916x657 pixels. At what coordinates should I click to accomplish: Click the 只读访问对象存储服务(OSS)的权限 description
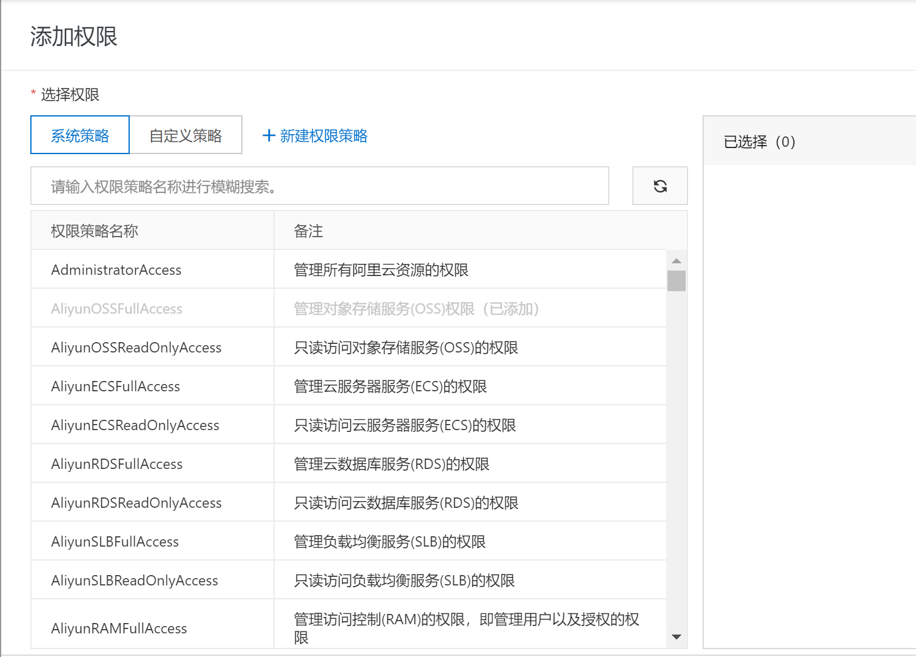click(x=406, y=348)
